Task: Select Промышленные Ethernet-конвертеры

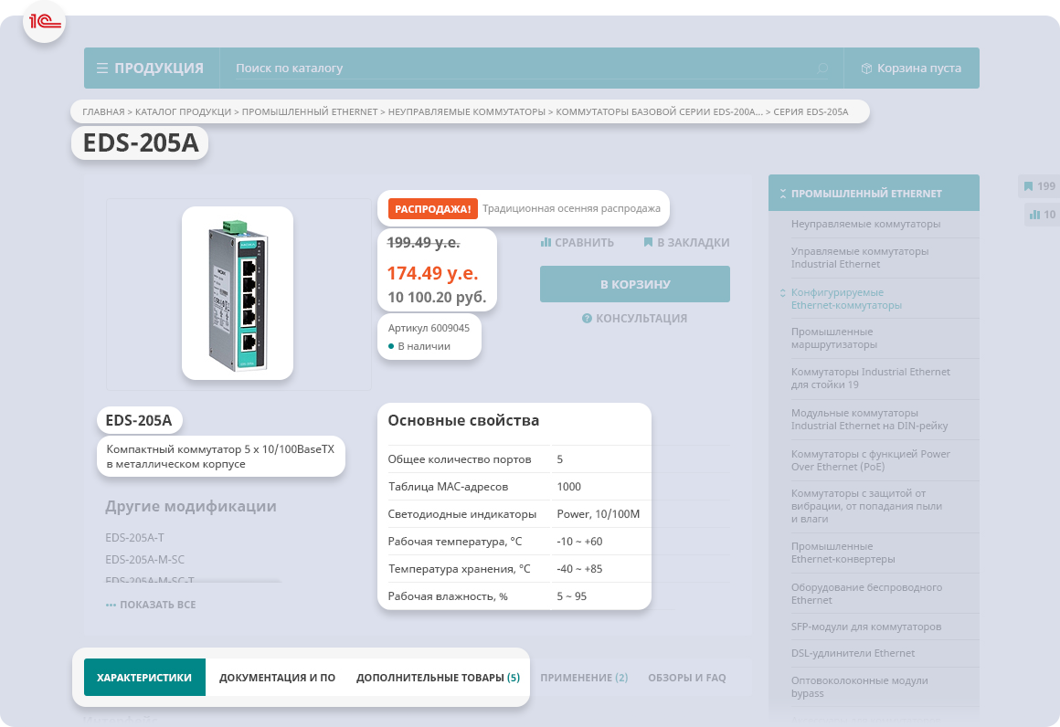Action: [843, 553]
